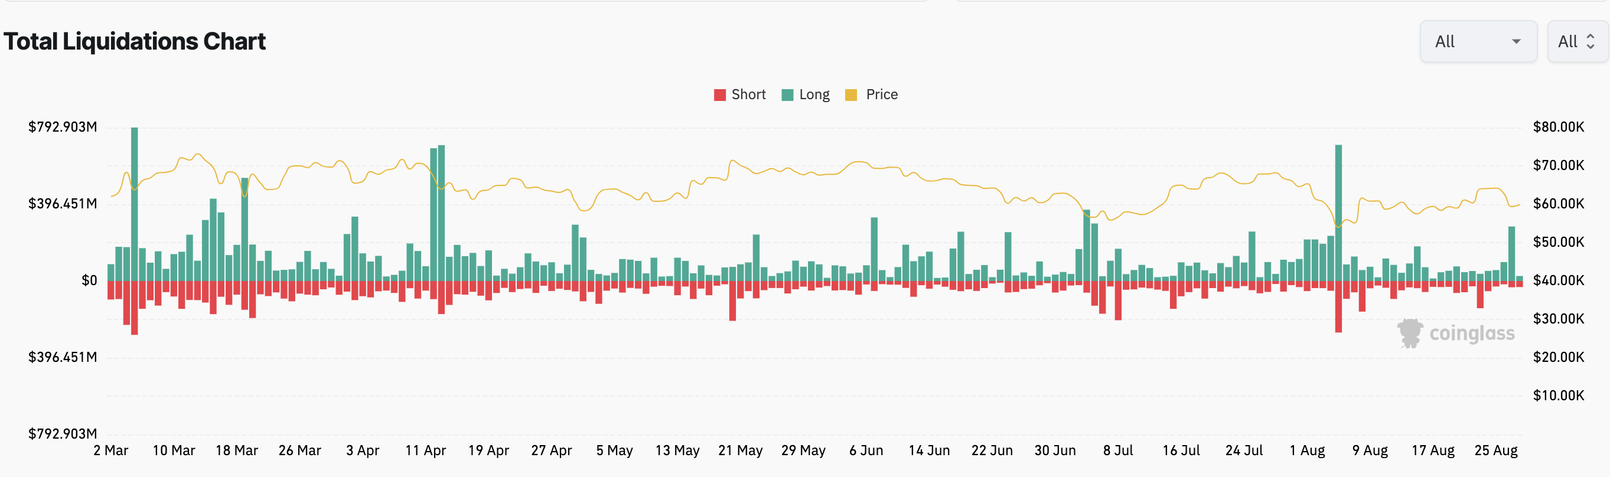The width and height of the screenshot is (1610, 477).
Task: Click the $80.00K price axis label
Action: [x=1558, y=128]
